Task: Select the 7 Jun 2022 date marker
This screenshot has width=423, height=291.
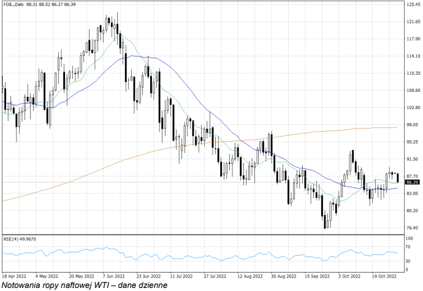Action: click(x=113, y=276)
